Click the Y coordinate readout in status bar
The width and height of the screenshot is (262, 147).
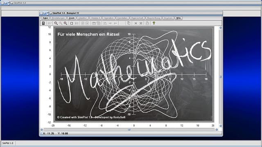[x=63, y=134]
